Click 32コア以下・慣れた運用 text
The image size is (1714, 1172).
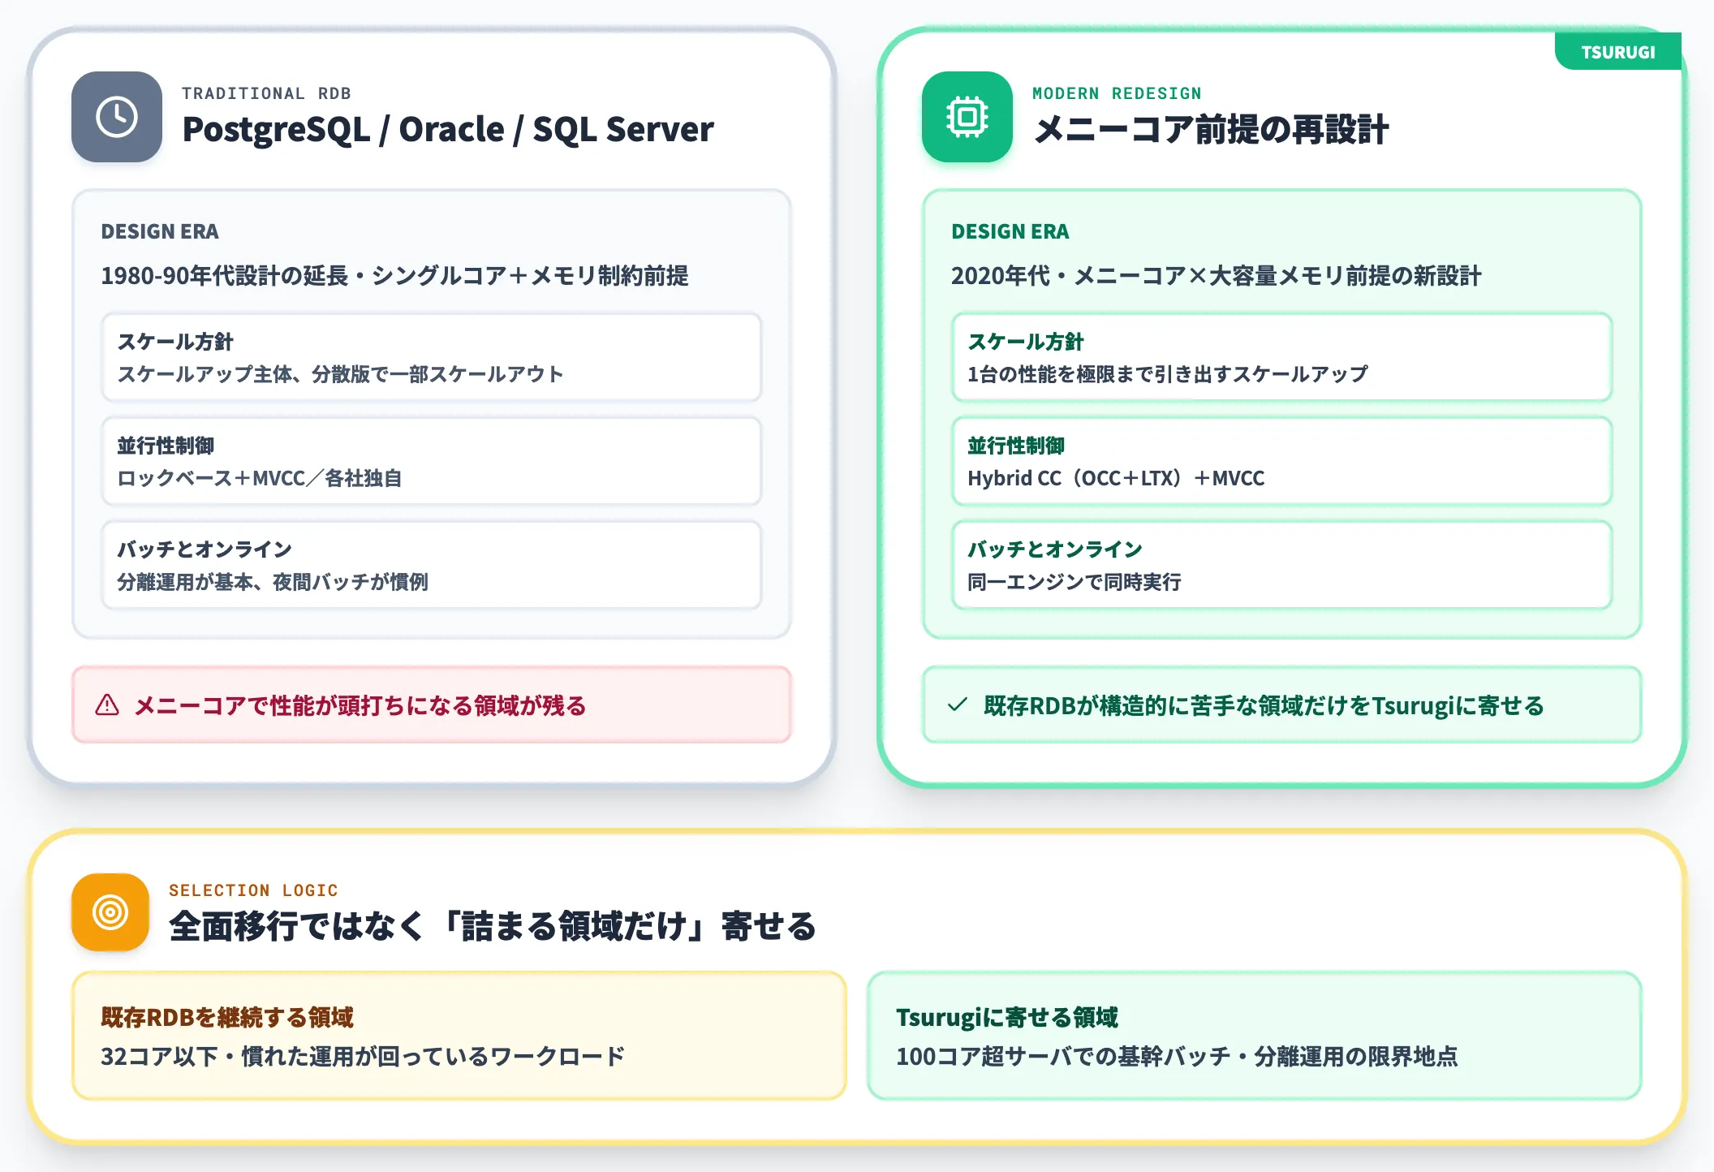[x=363, y=1056]
